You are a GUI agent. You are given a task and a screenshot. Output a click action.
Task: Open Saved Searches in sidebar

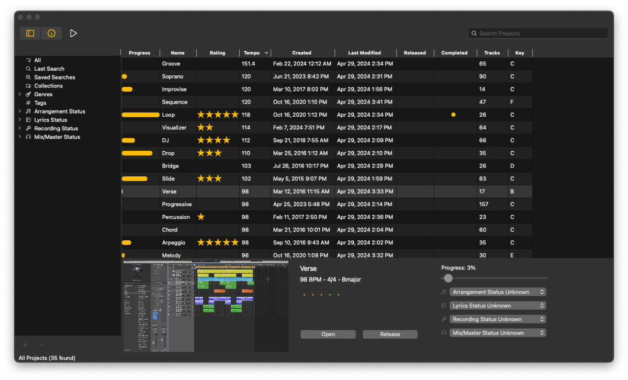pyautogui.click(x=54, y=77)
